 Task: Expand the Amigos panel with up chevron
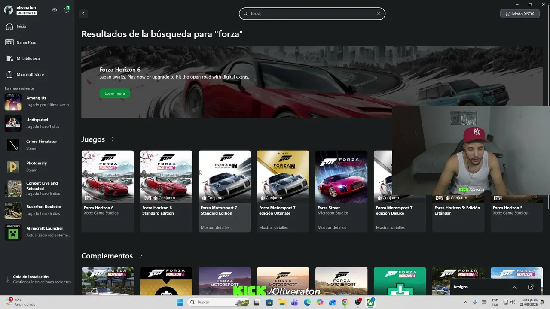click(x=515, y=287)
